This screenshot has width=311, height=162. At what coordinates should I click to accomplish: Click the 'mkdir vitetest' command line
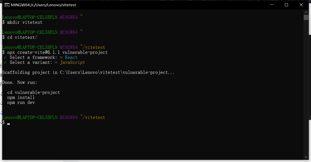[x=22, y=22]
